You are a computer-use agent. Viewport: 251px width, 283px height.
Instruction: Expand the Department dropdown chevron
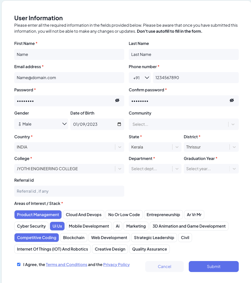coord(177,169)
